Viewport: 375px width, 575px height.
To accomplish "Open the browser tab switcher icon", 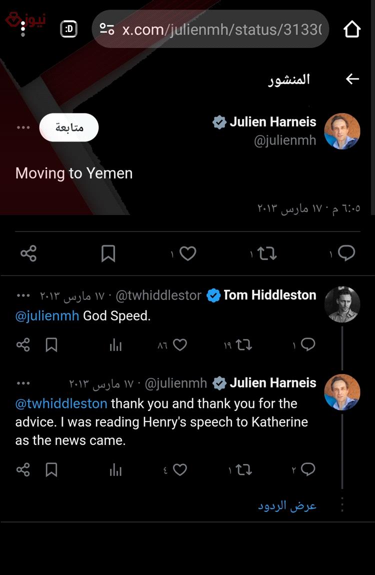I will (68, 29).
